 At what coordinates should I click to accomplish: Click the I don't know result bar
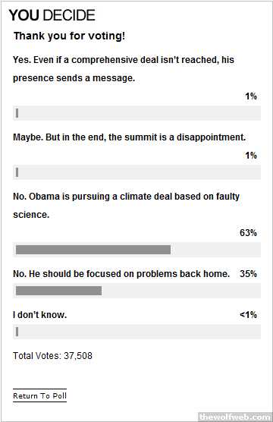tap(136, 332)
